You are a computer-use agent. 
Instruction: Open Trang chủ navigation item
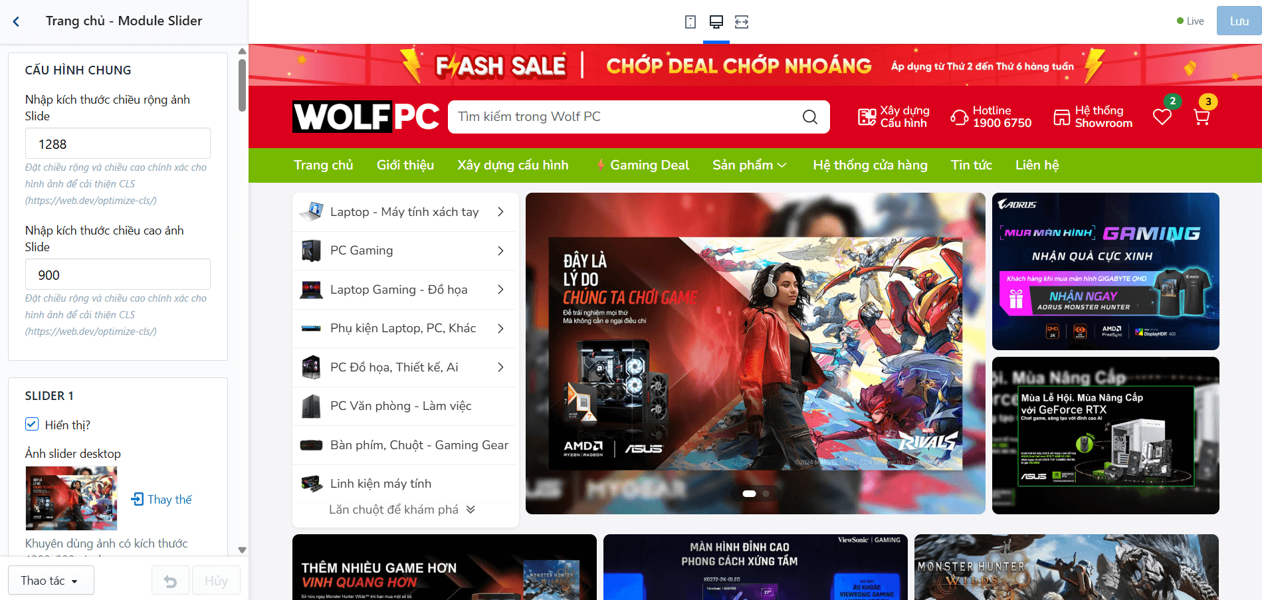[324, 165]
